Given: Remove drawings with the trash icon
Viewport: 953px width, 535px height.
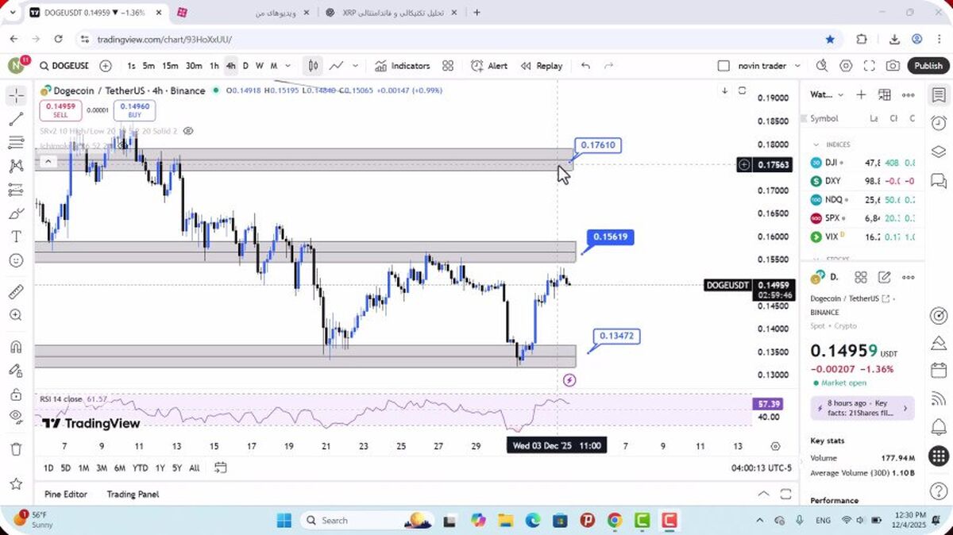Looking at the screenshot, I should click(x=16, y=449).
